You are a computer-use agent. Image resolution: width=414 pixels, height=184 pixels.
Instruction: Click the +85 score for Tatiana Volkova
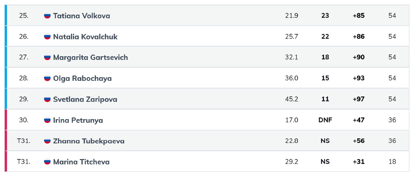[x=359, y=16]
